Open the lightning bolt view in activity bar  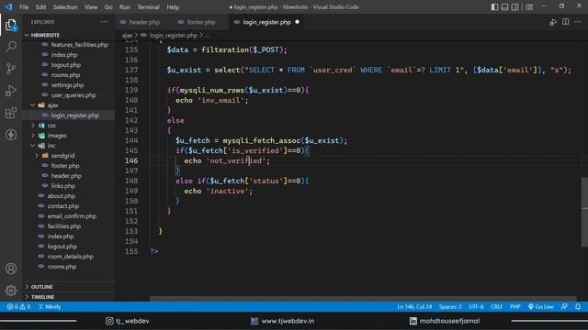tap(11, 135)
